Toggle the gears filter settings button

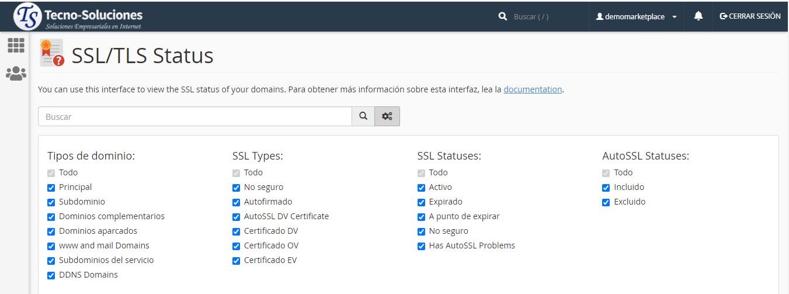tap(387, 116)
